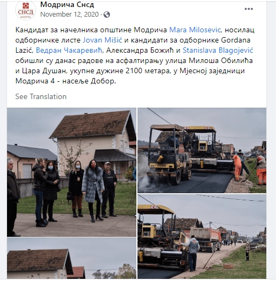Open partially visible bottom-left roof photo
The width and height of the screenshot is (276, 288).
point(72,258)
